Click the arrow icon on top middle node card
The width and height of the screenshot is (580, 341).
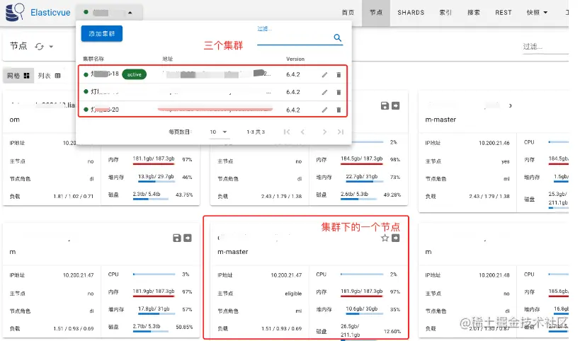click(x=395, y=105)
